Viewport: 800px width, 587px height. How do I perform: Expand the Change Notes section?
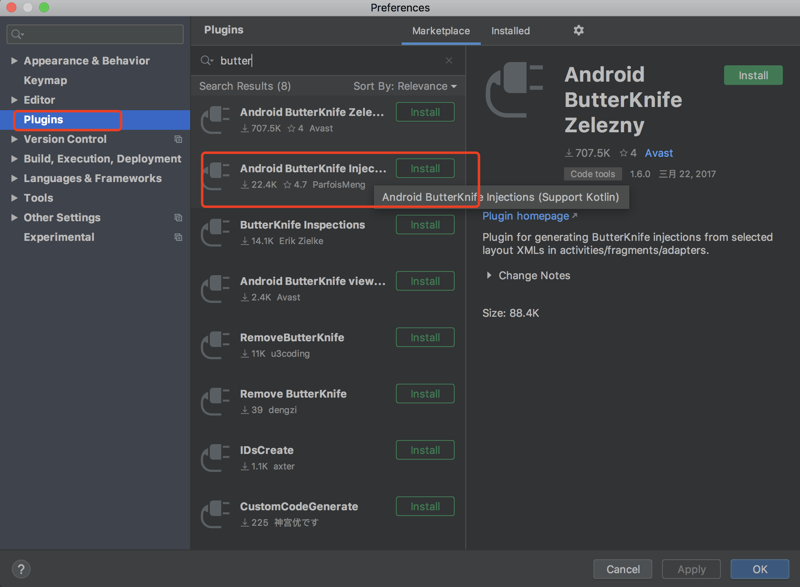click(489, 276)
